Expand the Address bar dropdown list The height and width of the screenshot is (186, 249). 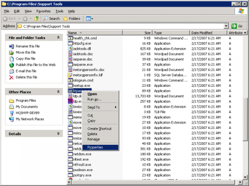[x=226, y=26]
